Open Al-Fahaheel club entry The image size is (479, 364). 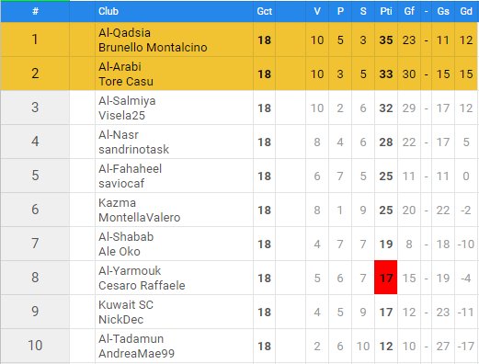[x=130, y=169]
